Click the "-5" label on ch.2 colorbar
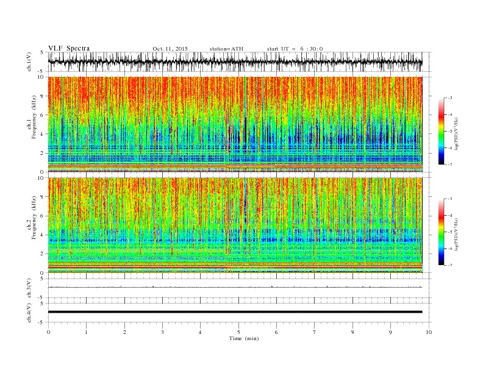This screenshot has height=373, width=483. pyautogui.click(x=450, y=232)
